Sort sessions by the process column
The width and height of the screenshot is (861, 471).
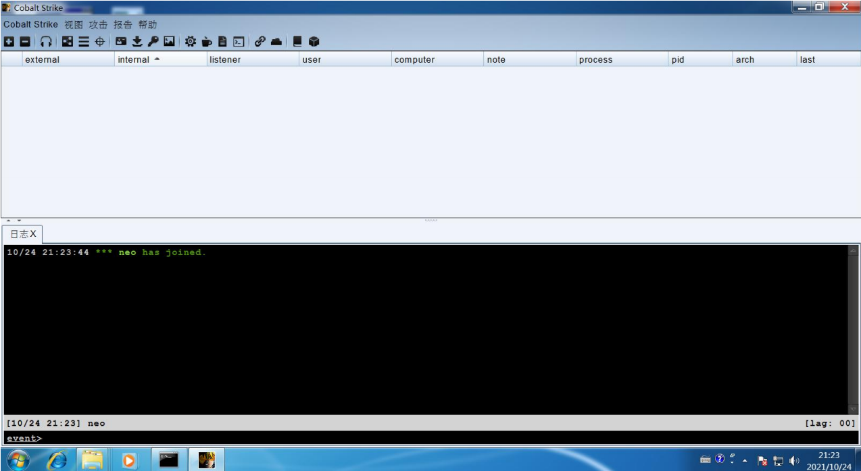click(x=622, y=59)
